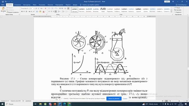The image size is (189, 106).
Task: Justify paragraph text alignment
Action: click(x=56, y=11)
